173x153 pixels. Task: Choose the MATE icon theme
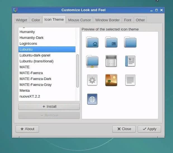click(47, 67)
